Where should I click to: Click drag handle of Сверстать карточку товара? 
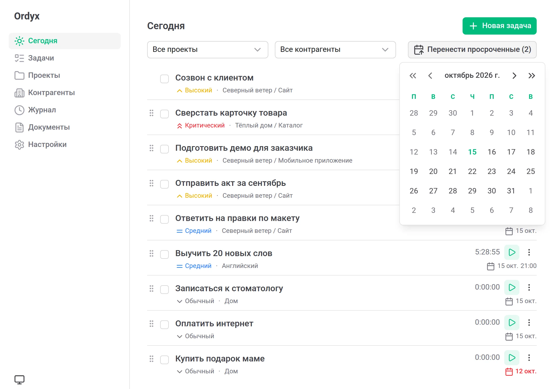(151, 113)
